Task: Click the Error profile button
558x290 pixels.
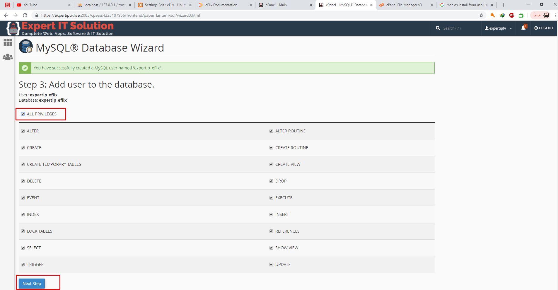Action: [x=541, y=15]
